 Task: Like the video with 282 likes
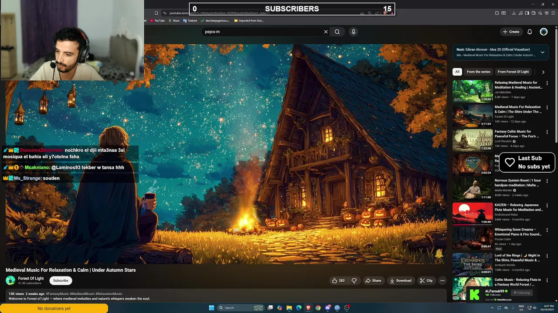[338, 280]
